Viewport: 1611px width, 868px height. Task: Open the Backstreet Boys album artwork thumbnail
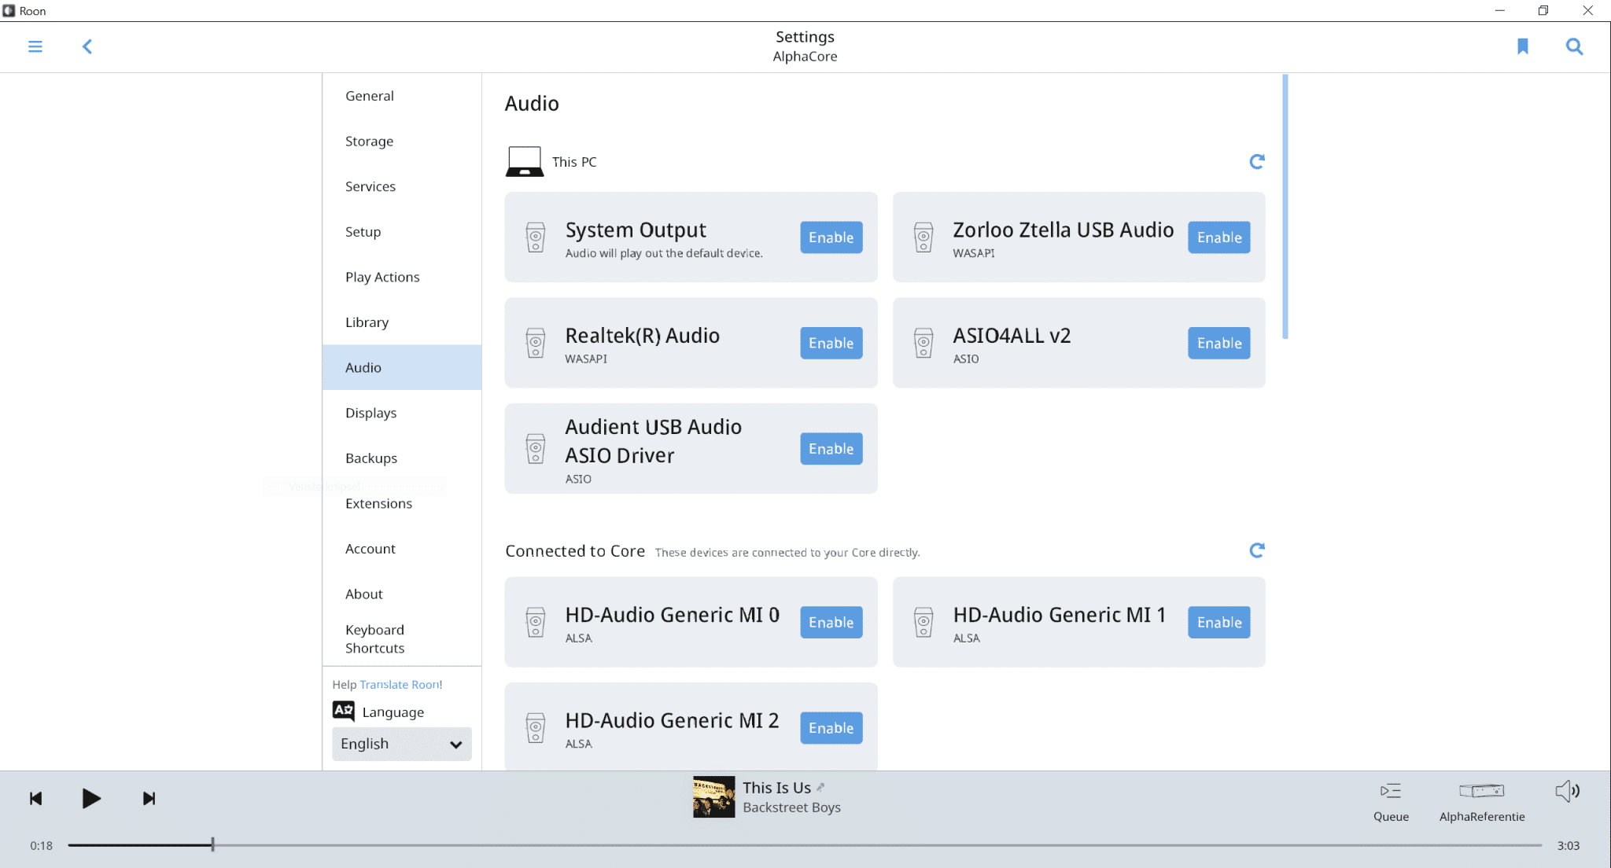click(714, 797)
